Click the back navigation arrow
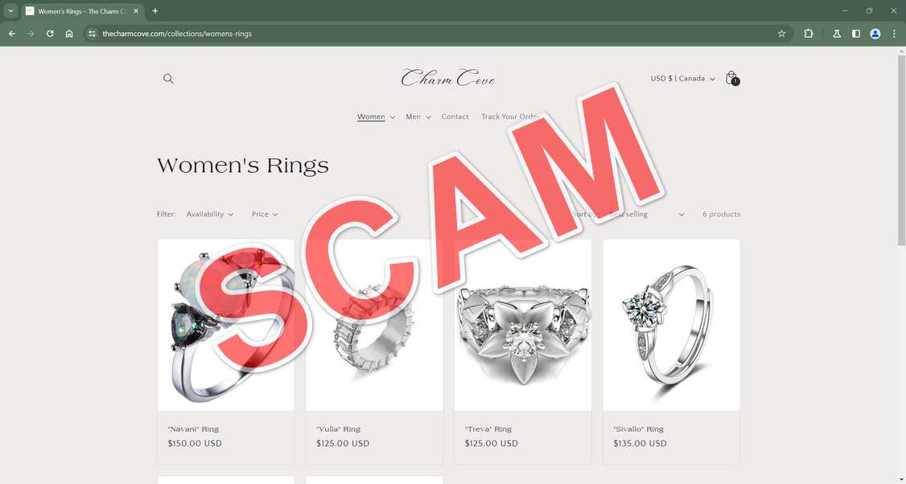Image resolution: width=906 pixels, height=484 pixels. click(x=12, y=34)
